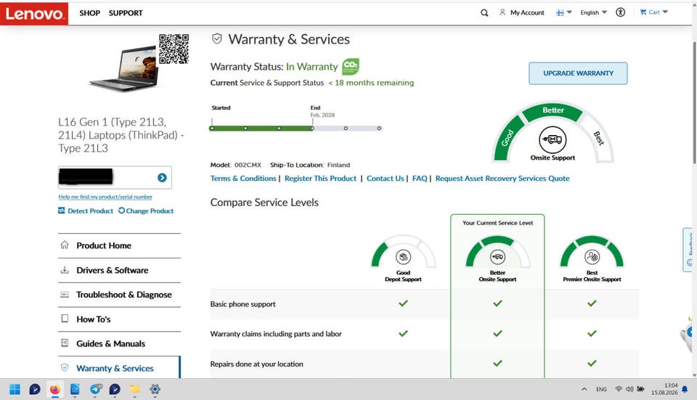Click "Warranty claims including parts and labor" label

[276, 334]
